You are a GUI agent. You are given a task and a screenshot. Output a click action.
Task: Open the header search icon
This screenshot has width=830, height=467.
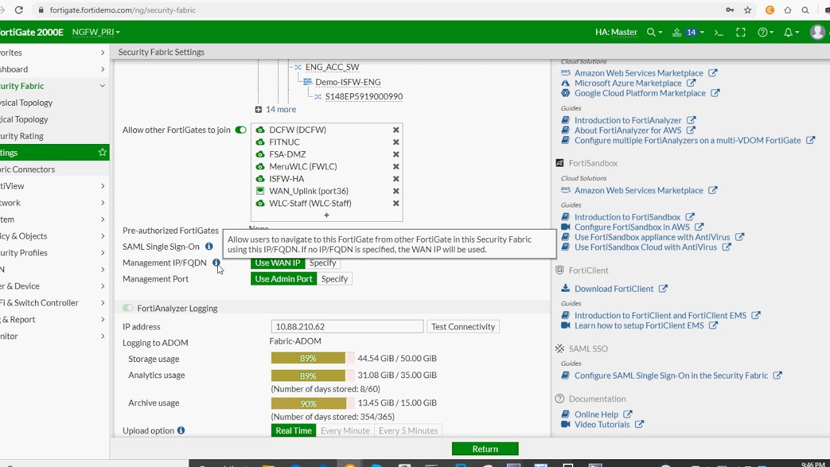651,32
